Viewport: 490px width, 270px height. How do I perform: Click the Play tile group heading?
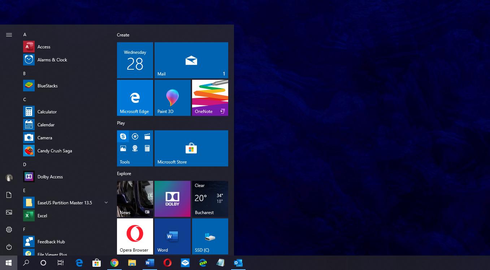click(x=121, y=123)
